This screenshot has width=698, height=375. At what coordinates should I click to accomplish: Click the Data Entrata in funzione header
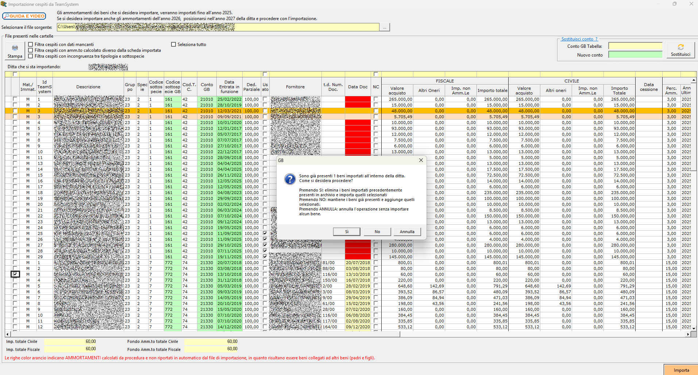[229, 87]
